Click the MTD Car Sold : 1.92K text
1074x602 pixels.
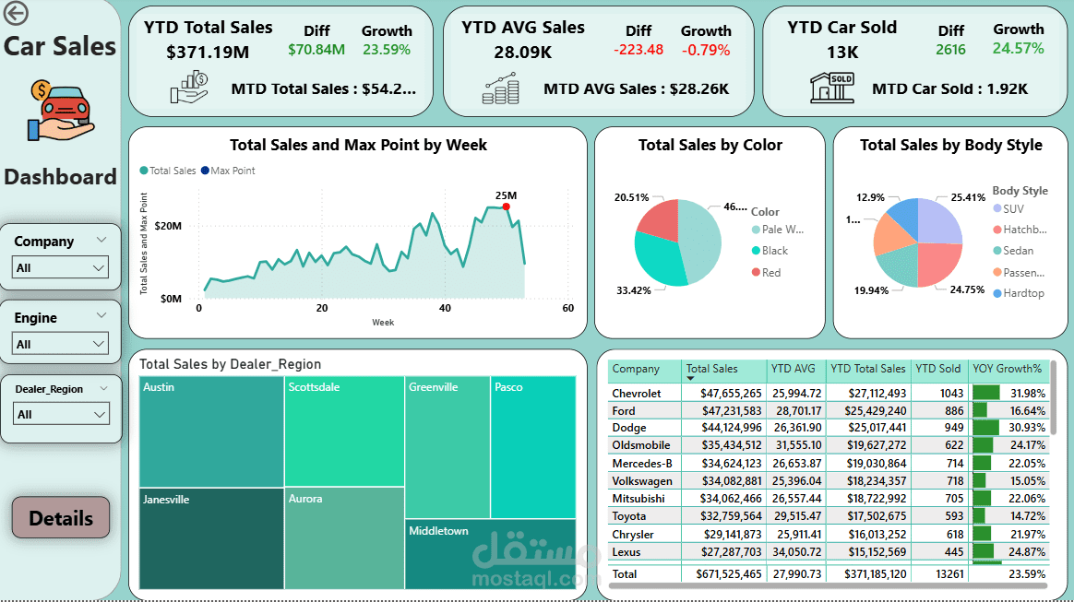tap(950, 89)
